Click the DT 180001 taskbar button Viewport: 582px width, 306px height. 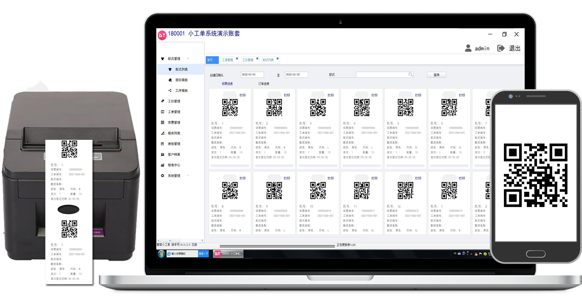[x=229, y=254]
